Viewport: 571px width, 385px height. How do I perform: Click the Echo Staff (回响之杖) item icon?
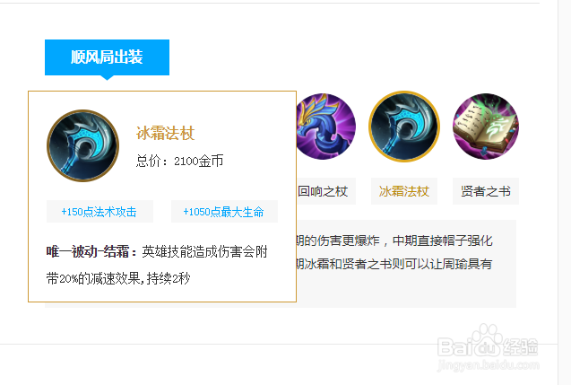point(326,127)
